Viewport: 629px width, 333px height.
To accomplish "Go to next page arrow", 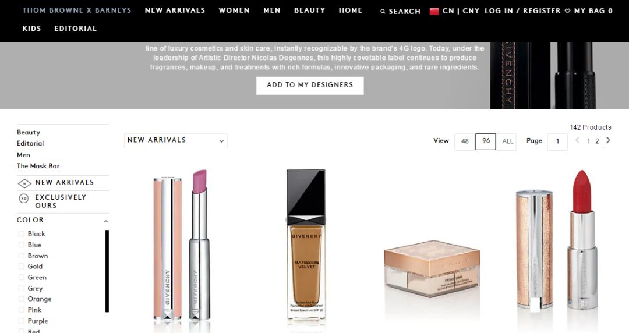I will tap(608, 140).
